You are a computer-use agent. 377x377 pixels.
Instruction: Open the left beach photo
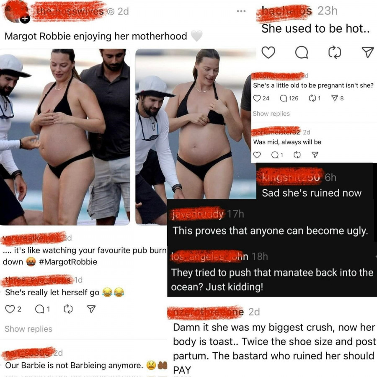click(x=65, y=137)
